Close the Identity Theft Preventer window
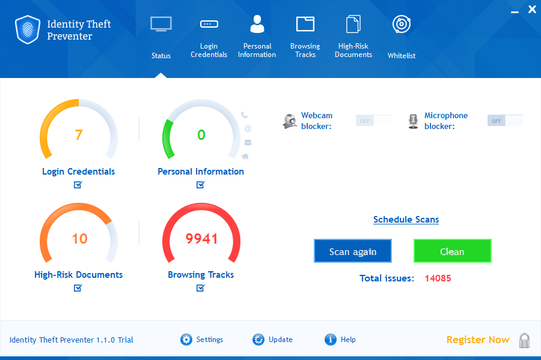Viewport: 541px width, 360px height. [x=532, y=10]
